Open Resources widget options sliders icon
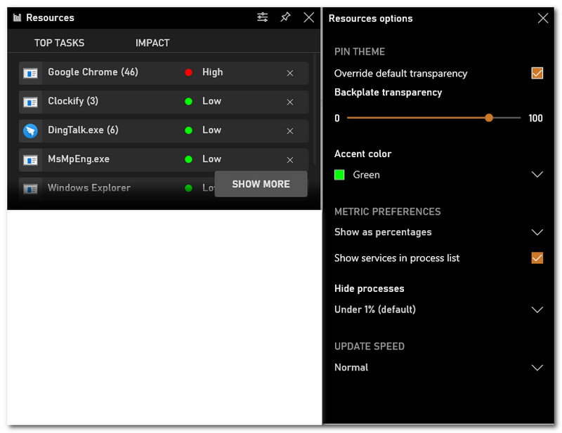The image size is (562, 433). 262,18
